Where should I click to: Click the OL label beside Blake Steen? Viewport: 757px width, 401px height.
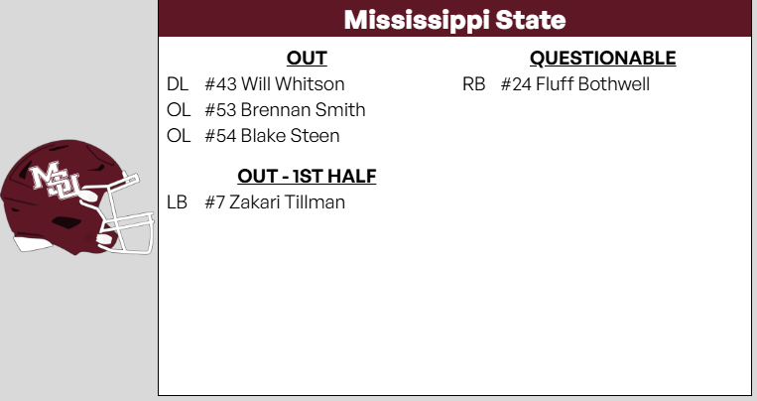(x=179, y=136)
